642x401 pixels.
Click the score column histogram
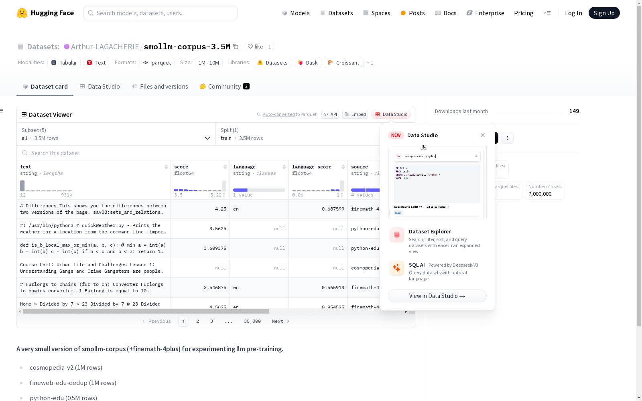[200, 186]
